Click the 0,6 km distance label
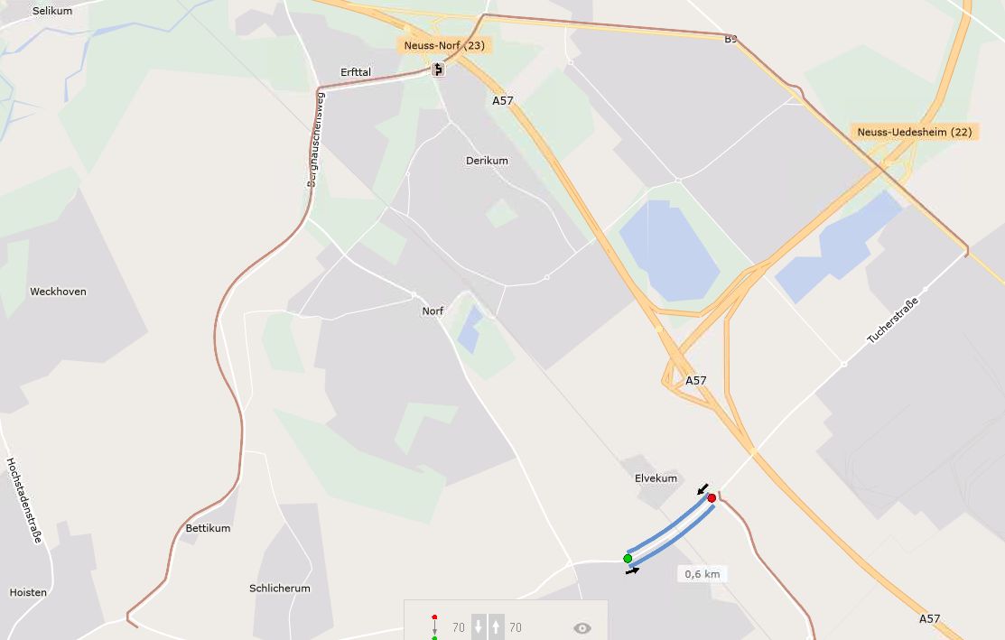This screenshot has height=640, width=1005. 702,574
